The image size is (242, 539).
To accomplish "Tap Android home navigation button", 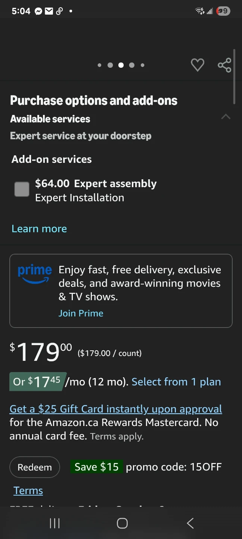I will coord(122,523).
